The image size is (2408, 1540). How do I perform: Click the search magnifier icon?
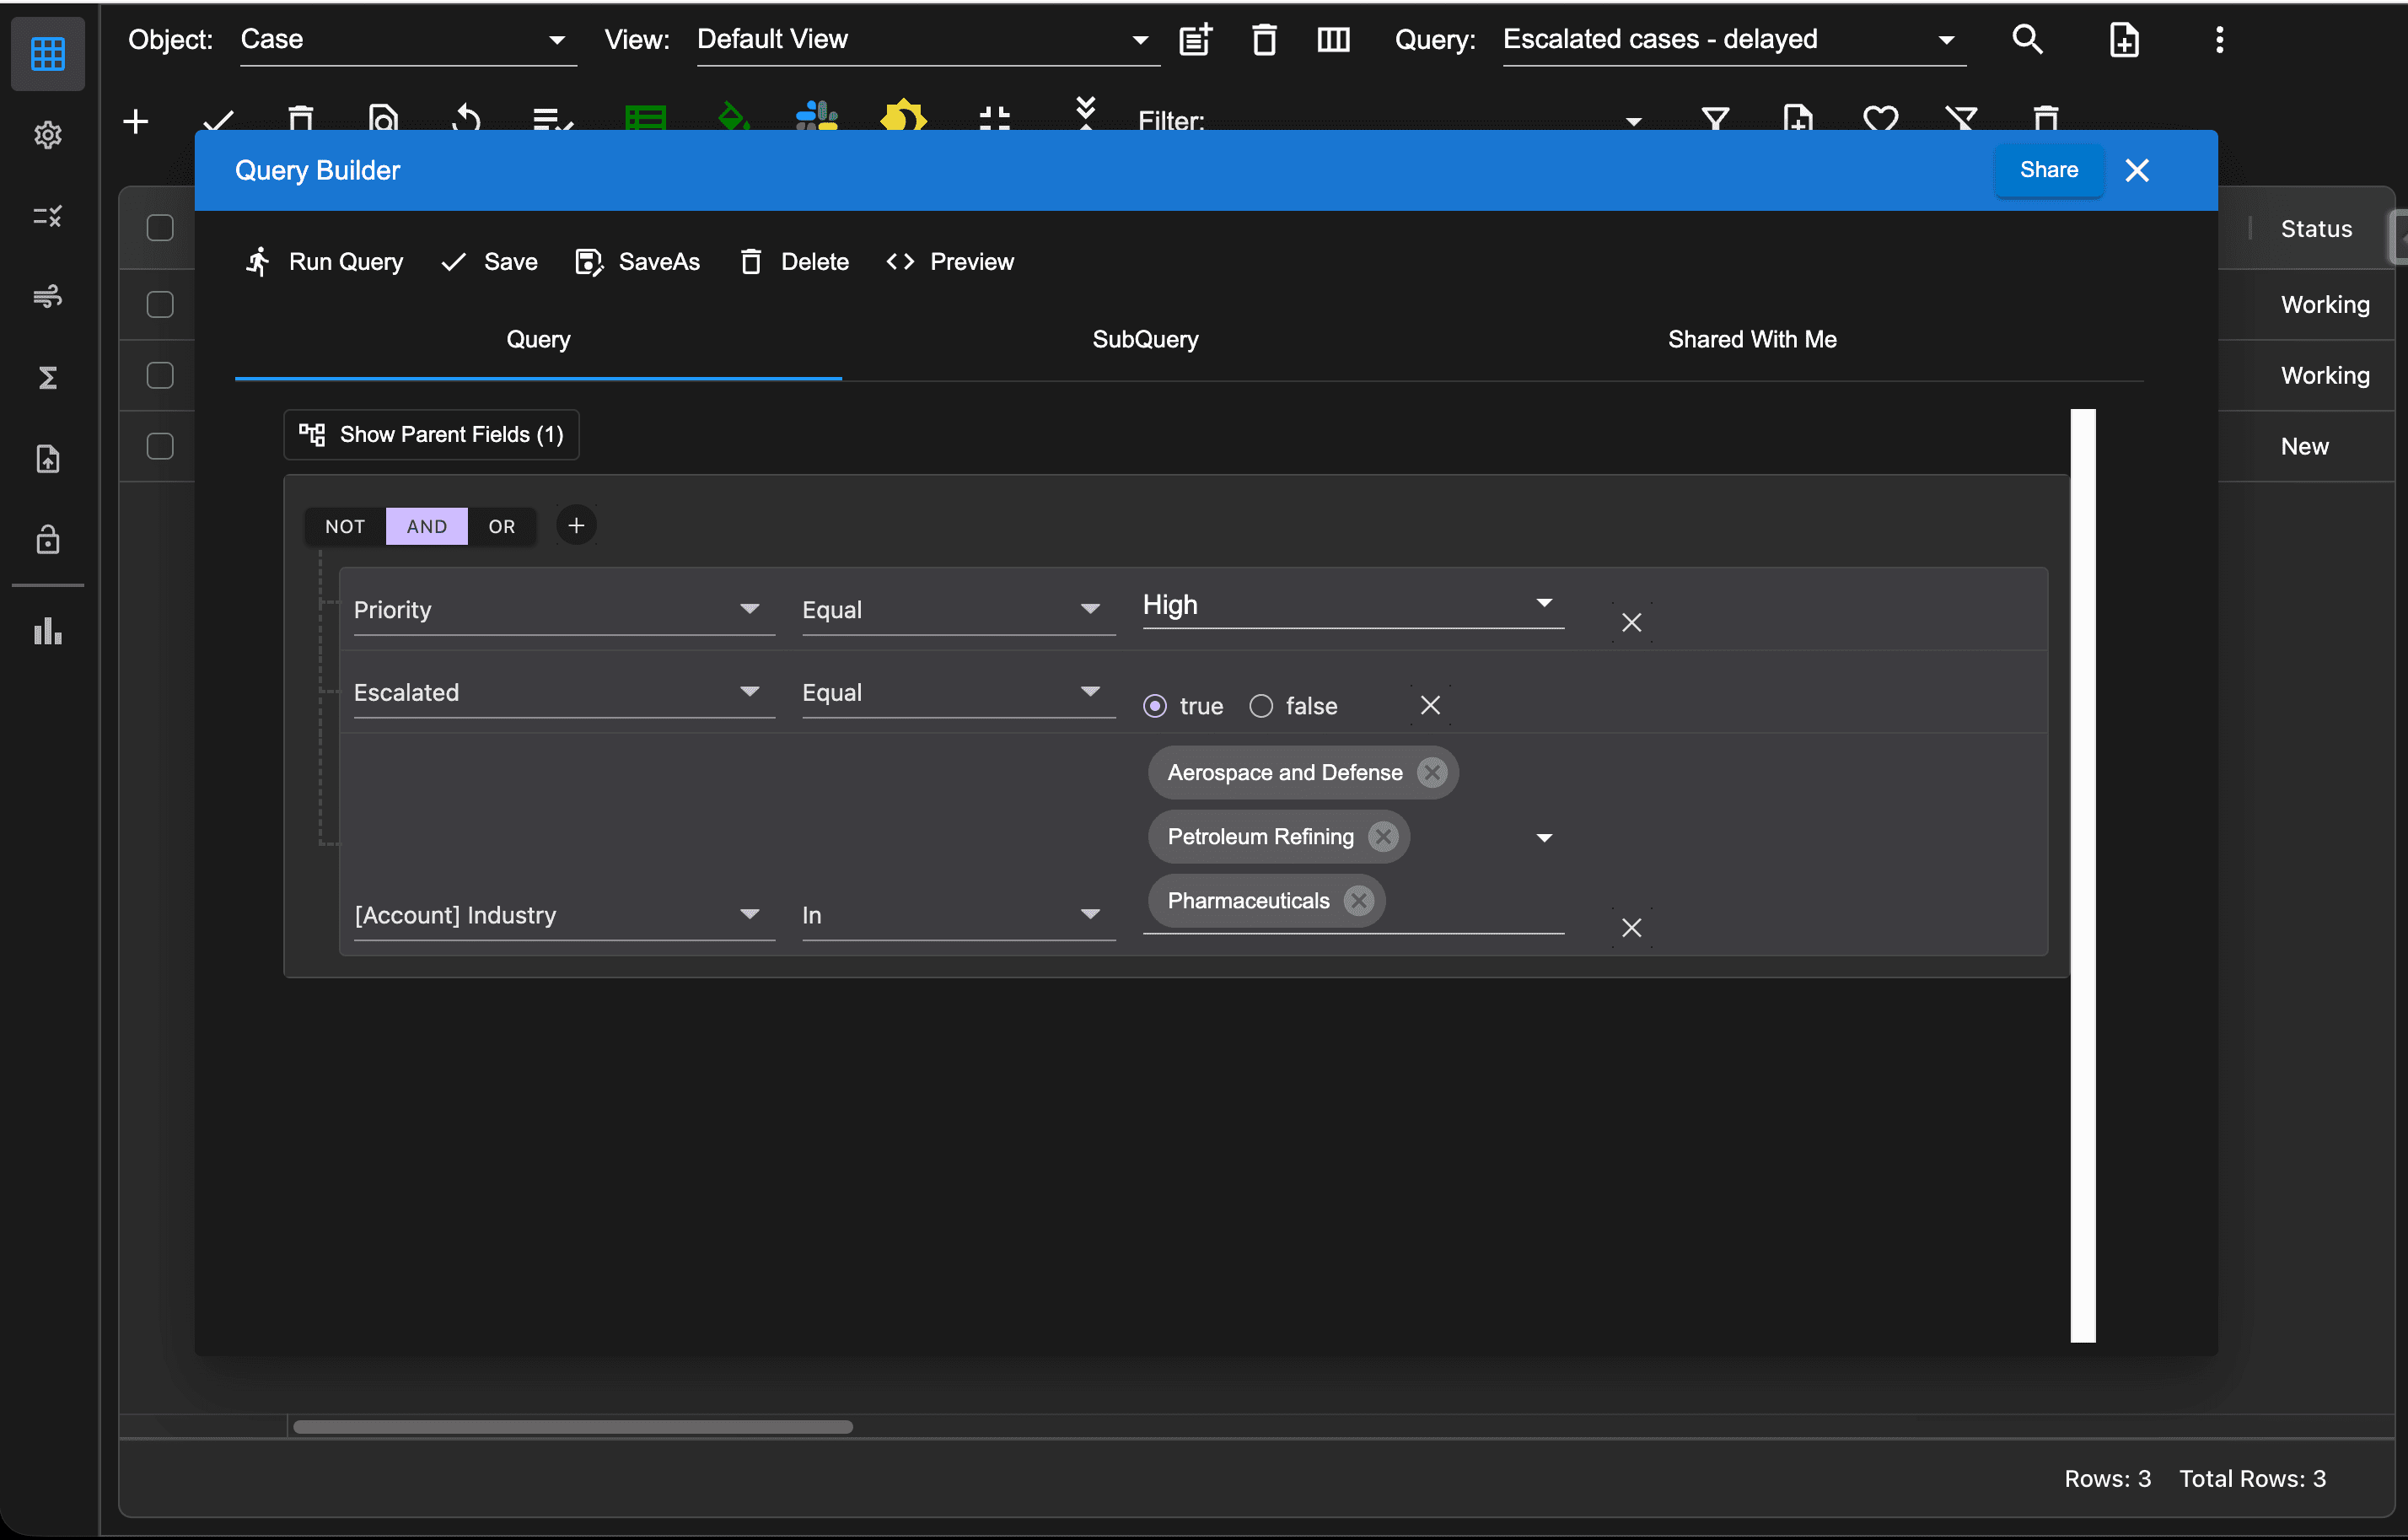[x=2026, y=40]
